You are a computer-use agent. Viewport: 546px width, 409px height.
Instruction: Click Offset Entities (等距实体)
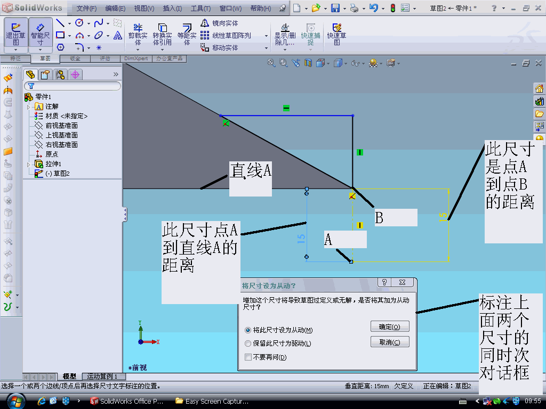[187, 35]
